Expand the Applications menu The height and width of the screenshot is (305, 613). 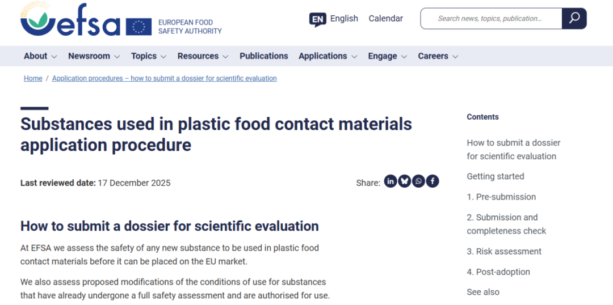pos(328,56)
